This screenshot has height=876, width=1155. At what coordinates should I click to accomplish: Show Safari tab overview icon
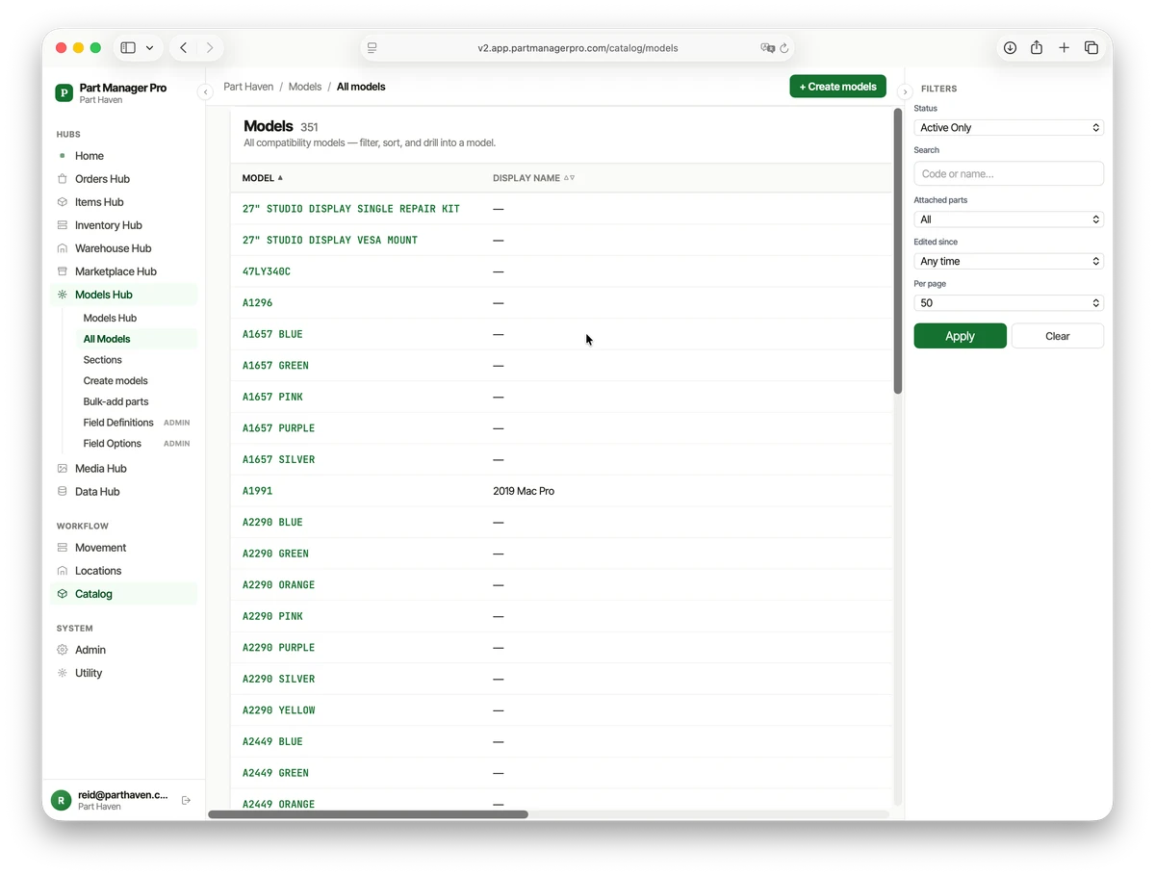[1091, 47]
